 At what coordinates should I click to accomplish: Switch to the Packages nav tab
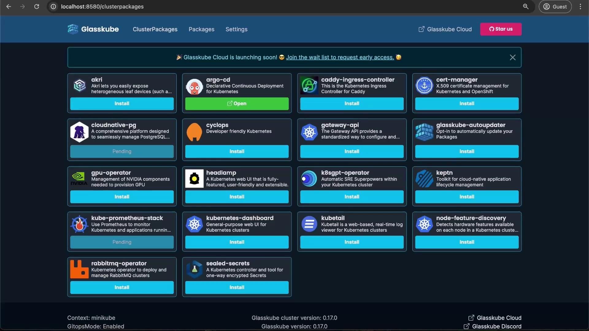pyautogui.click(x=202, y=29)
